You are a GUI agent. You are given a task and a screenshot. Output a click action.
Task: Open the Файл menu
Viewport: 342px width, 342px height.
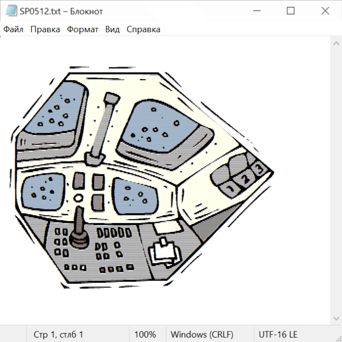tap(14, 30)
